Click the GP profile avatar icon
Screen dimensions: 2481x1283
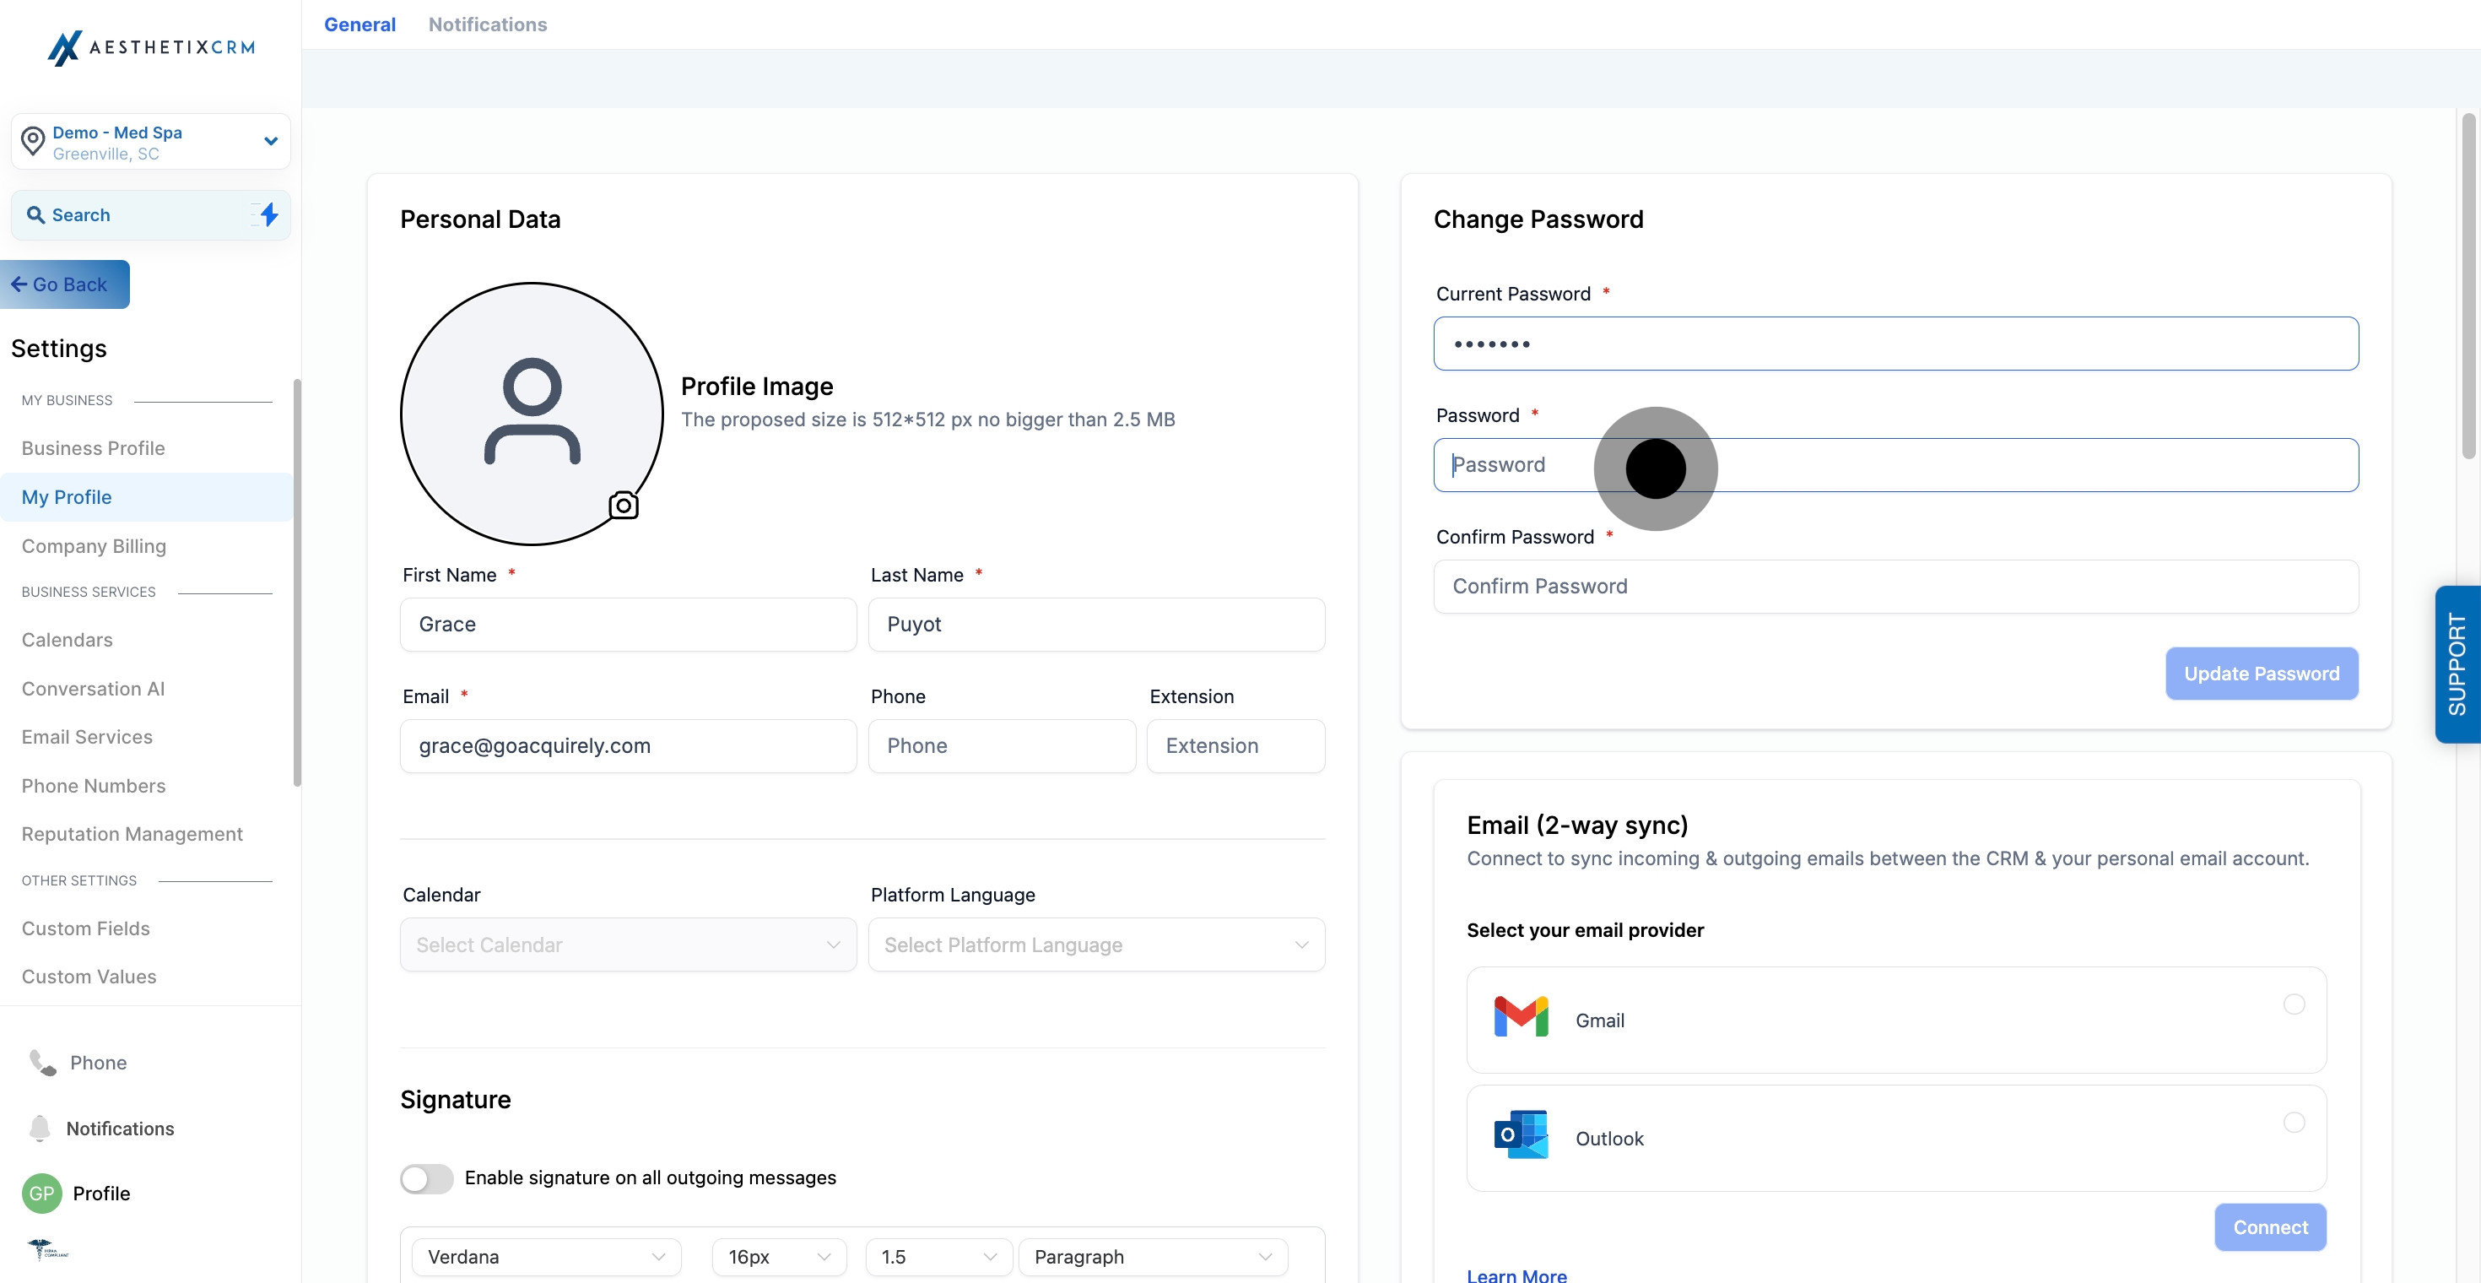coord(41,1194)
